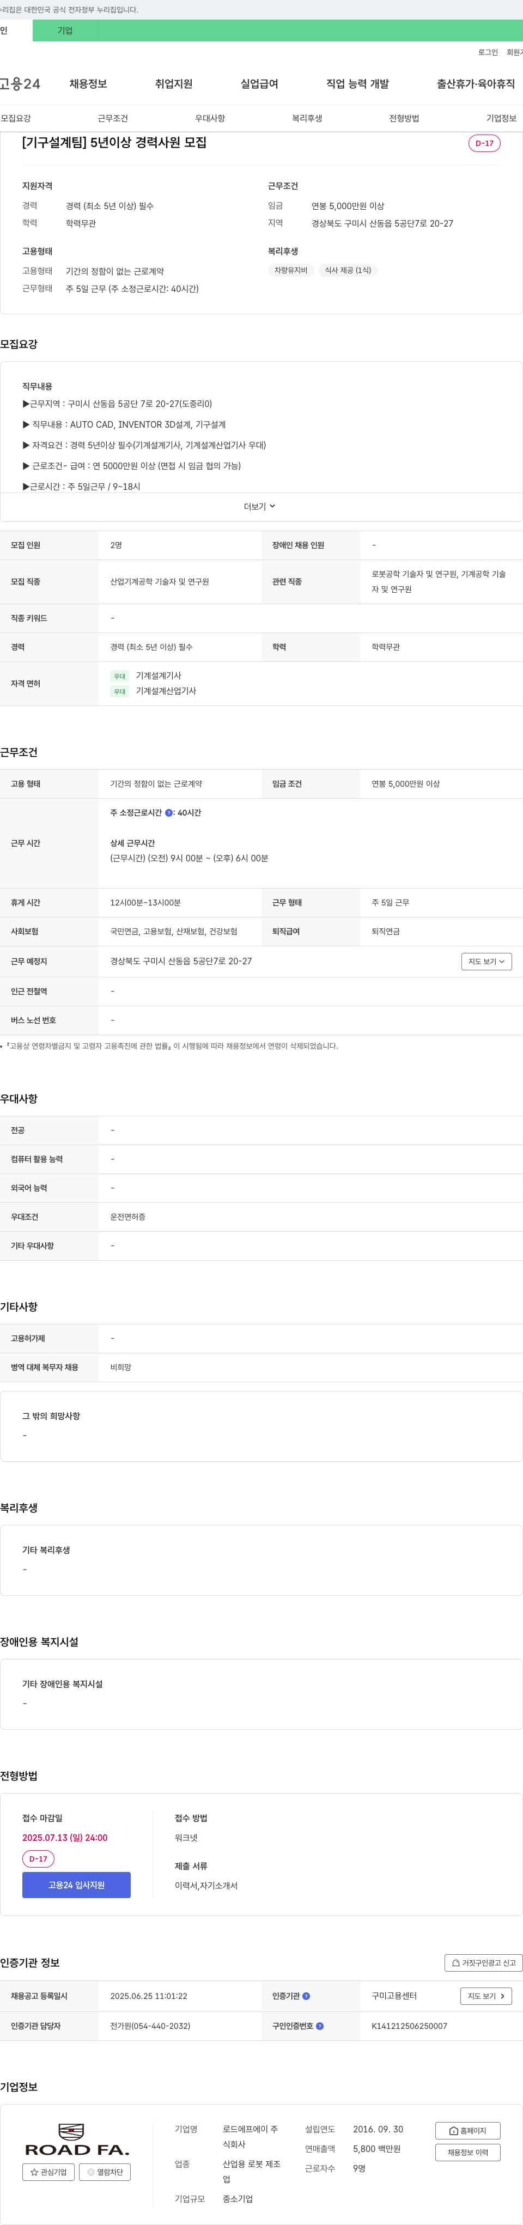Click the 기계설계산업기사 license entry
Image resolution: width=523 pixels, height=2225 pixels.
(x=166, y=691)
